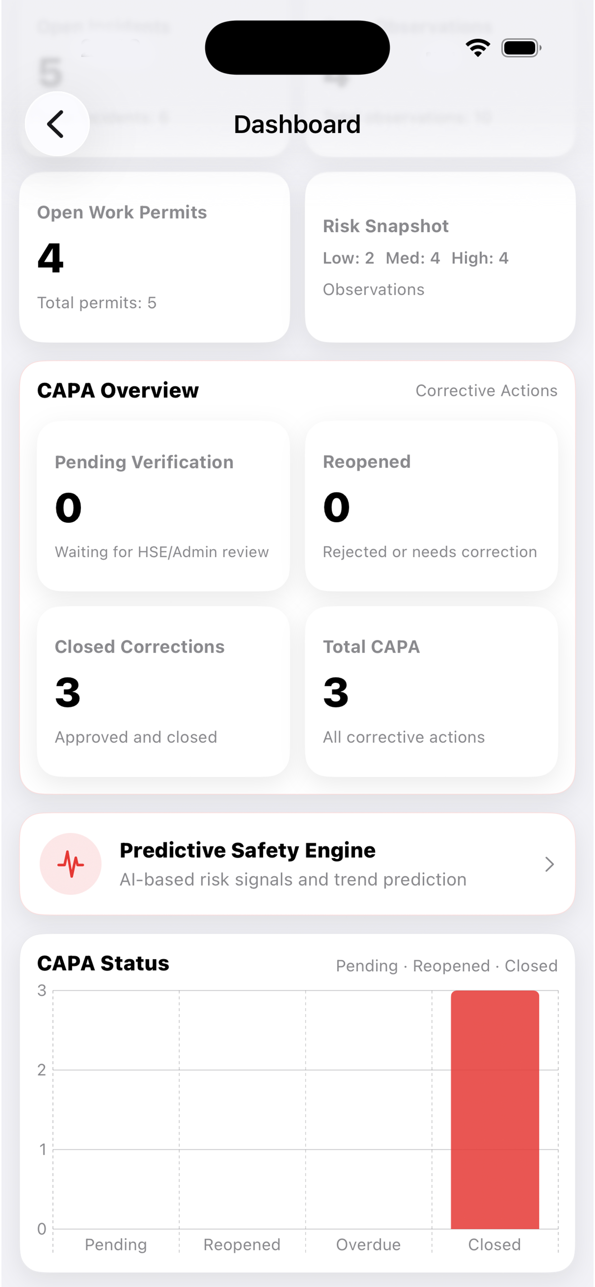The image size is (595, 1287).
Task: Tap the back arrow button
Action: tap(57, 124)
